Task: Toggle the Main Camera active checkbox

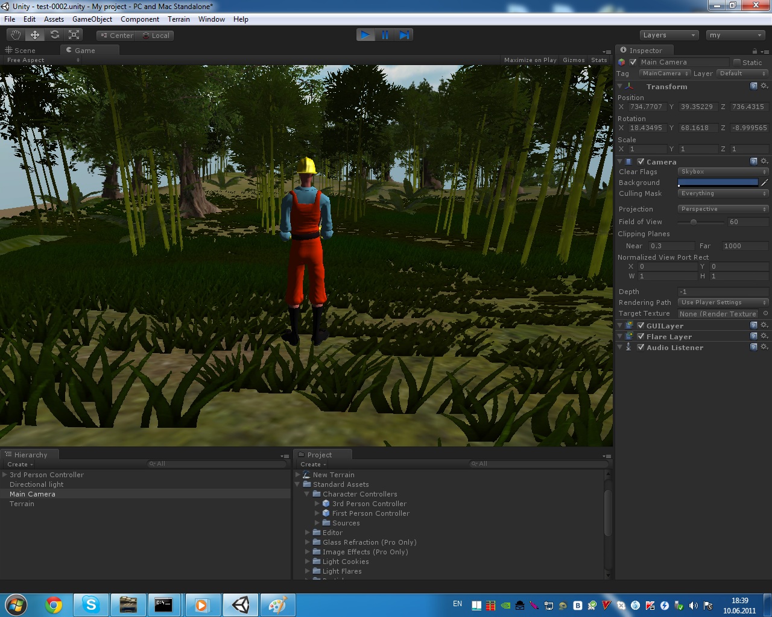Action: coord(633,62)
